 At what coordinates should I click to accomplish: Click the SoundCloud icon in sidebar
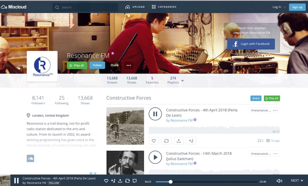click(30, 158)
